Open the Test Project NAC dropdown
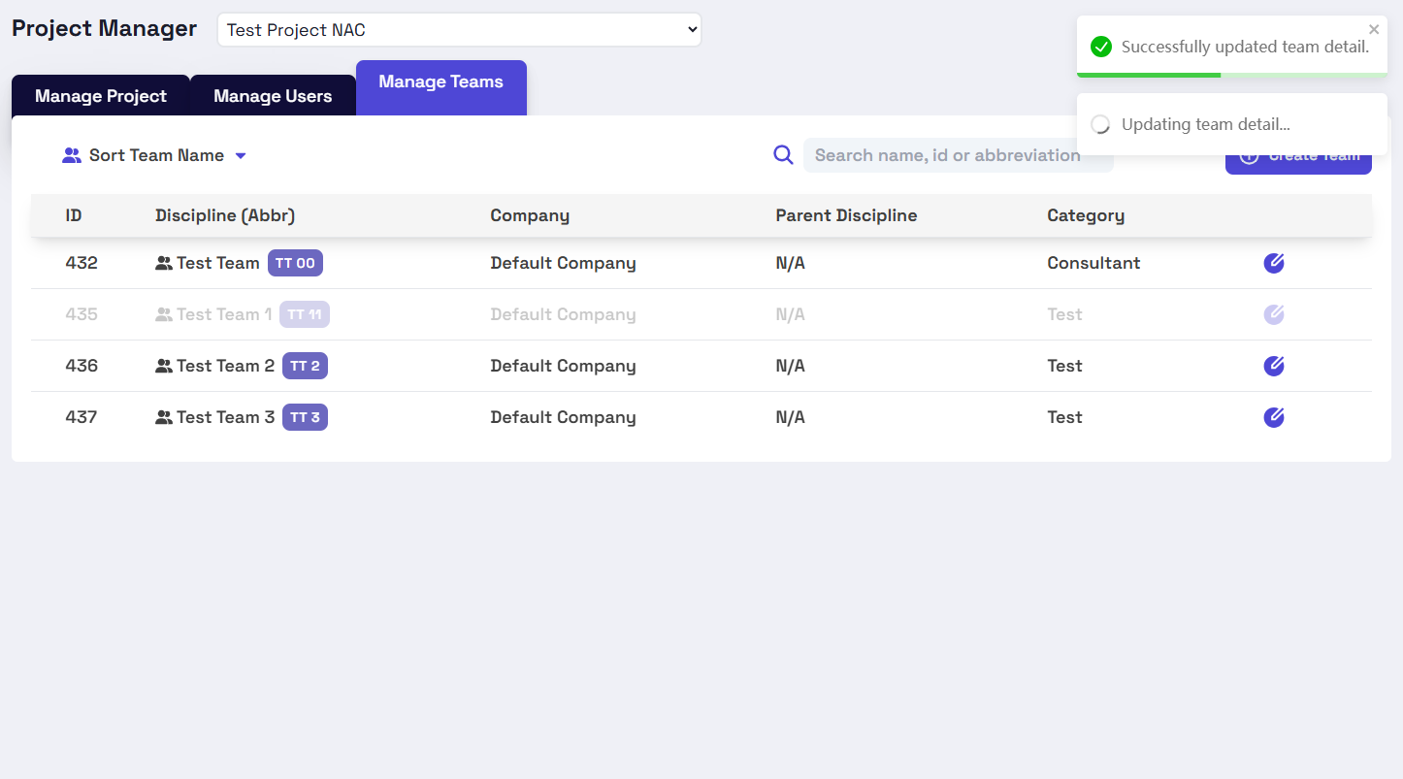The height and width of the screenshot is (779, 1403). [x=459, y=30]
